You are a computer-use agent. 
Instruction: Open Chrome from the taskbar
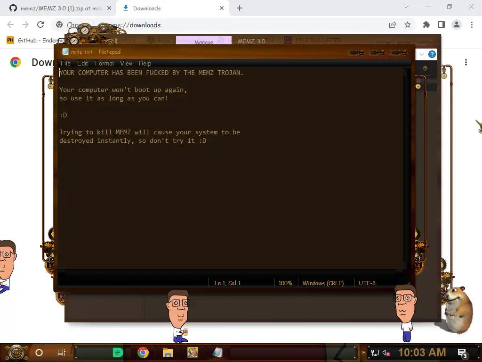pyautogui.click(x=143, y=353)
